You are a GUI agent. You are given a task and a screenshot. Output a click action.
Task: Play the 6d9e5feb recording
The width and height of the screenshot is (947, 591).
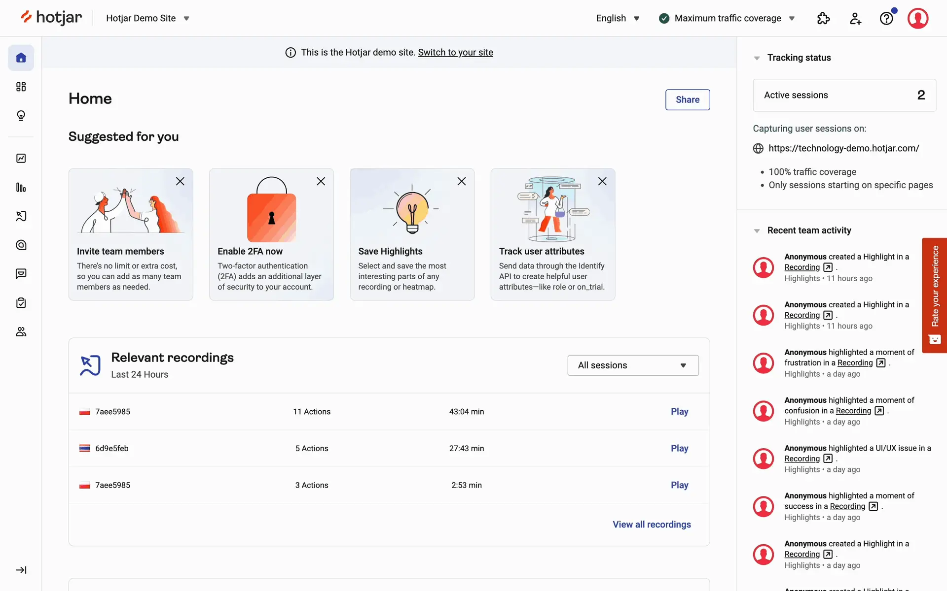click(679, 448)
